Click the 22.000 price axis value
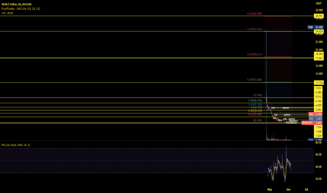The width and height of the screenshot is (327, 193). (x=319, y=42)
